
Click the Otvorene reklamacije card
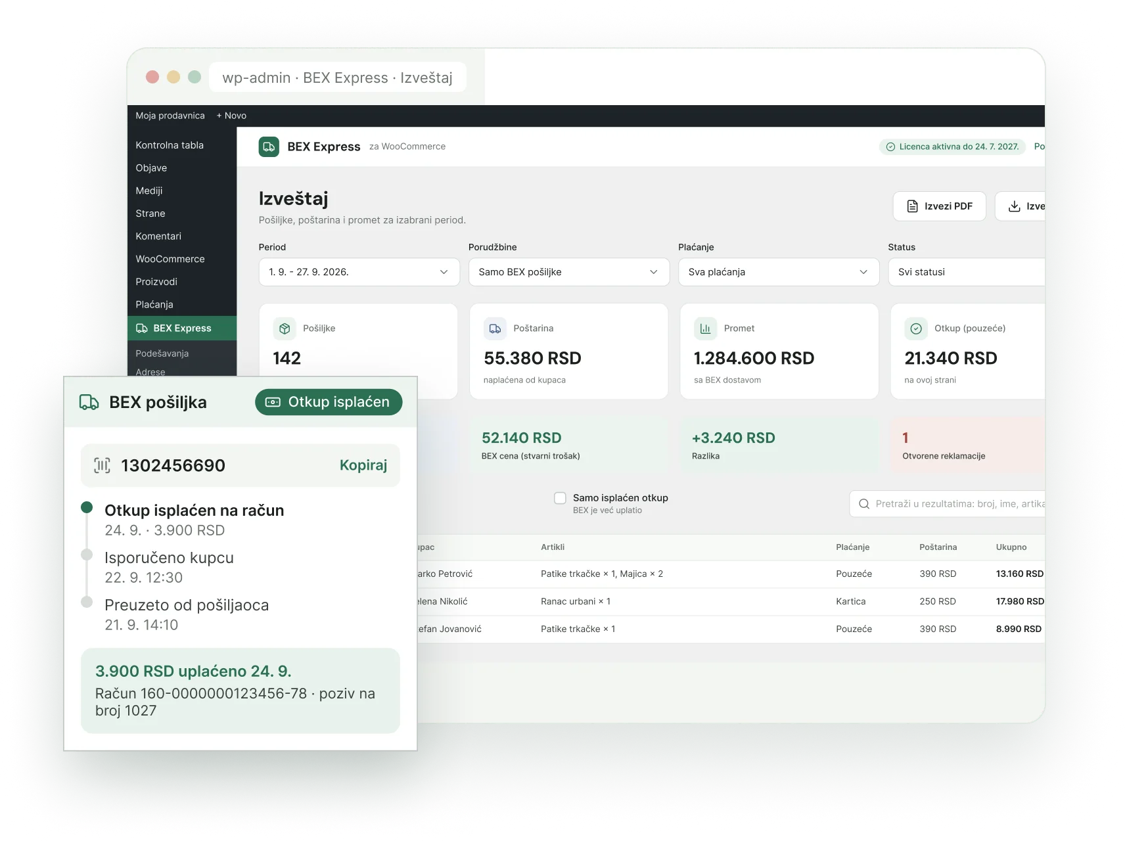tap(967, 445)
